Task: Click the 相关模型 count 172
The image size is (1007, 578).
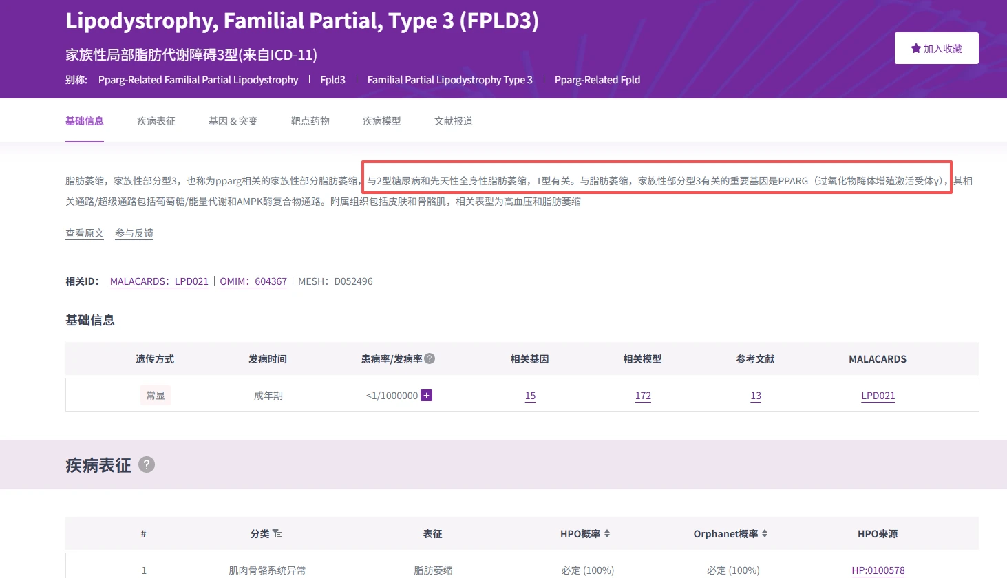Action: pyautogui.click(x=642, y=395)
